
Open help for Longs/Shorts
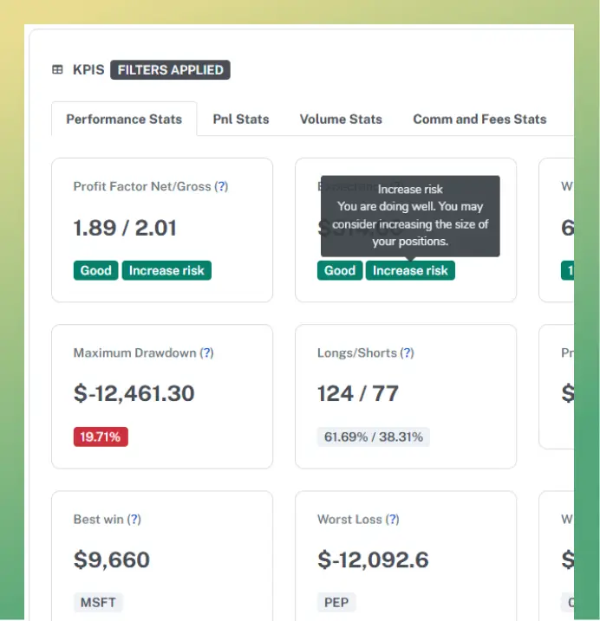click(x=407, y=353)
